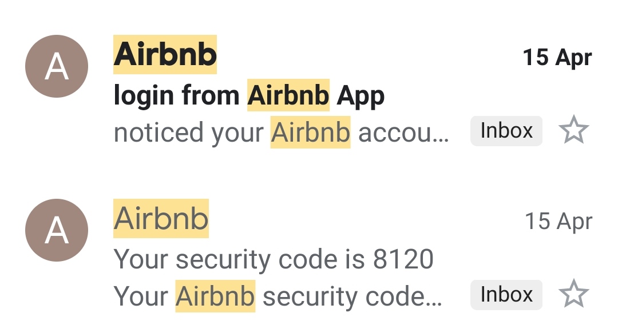Screen dimensions: 618x325
Task: Click the bold 15 Apr date
Action: pyautogui.click(x=557, y=57)
